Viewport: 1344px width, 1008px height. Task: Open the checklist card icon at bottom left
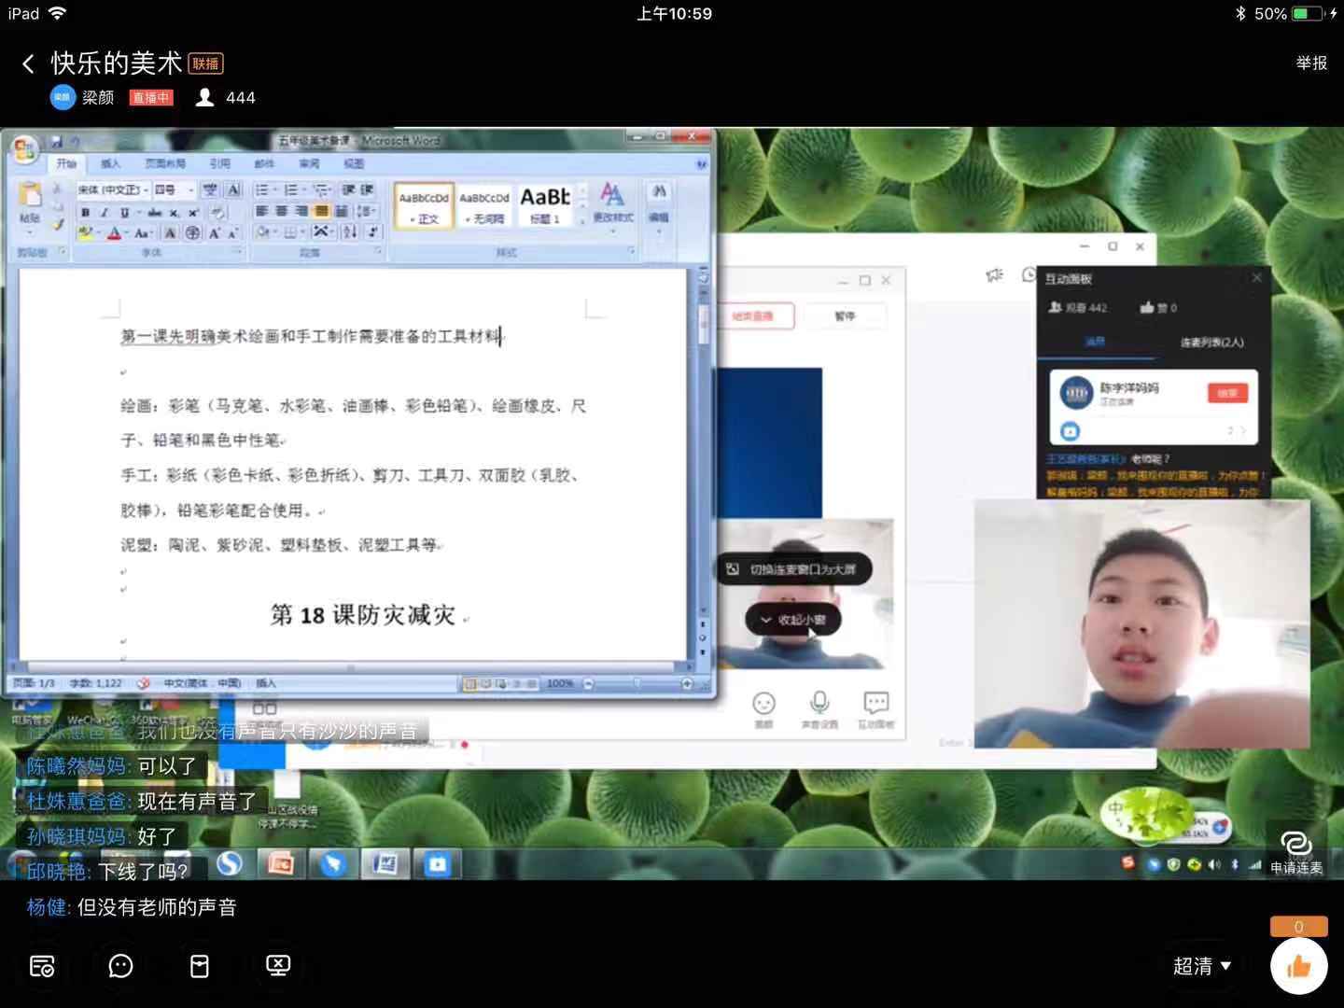tap(42, 966)
